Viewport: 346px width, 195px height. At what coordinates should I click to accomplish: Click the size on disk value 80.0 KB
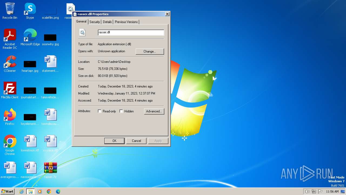(x=112, y=76)
